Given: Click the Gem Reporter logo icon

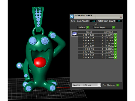Looking at the screenshot, I should [72, 17].
